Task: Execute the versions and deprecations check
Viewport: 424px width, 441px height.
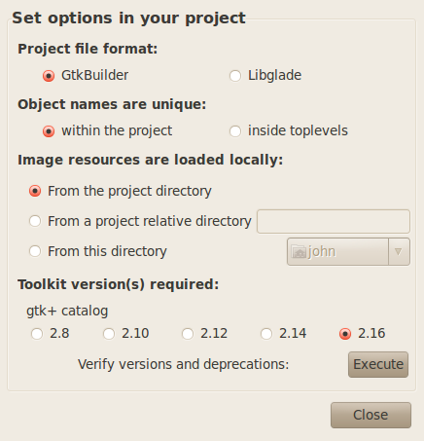Action: (378, 364)
